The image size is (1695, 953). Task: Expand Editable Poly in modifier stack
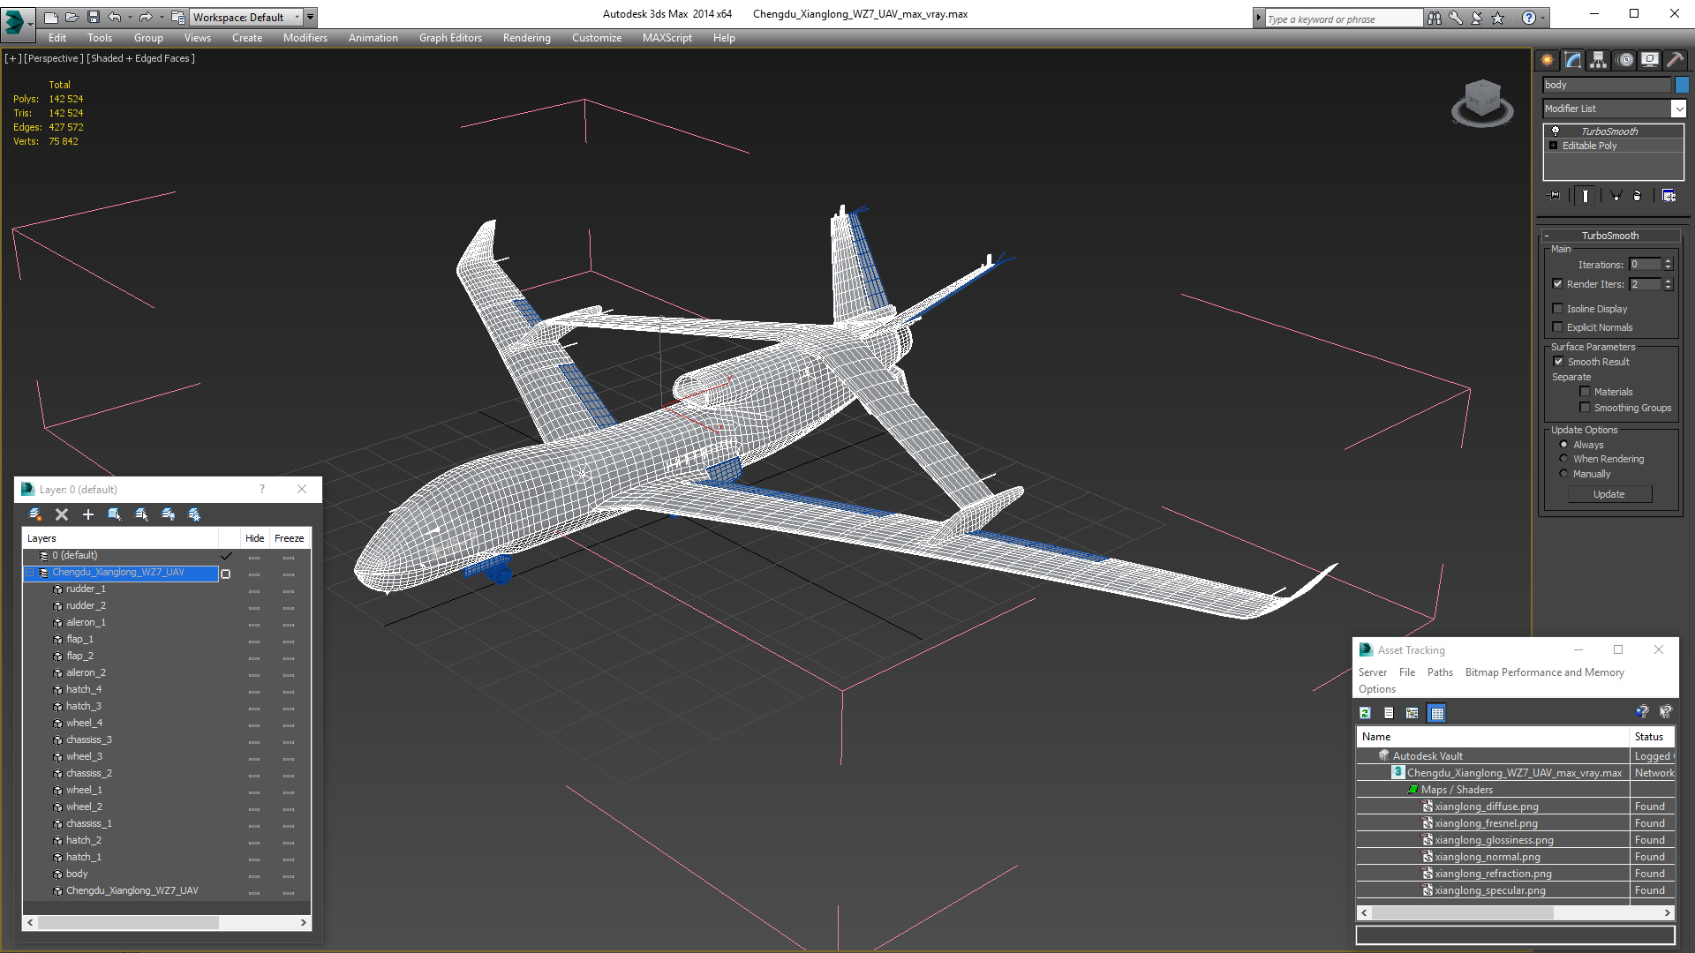point(1554,146)
